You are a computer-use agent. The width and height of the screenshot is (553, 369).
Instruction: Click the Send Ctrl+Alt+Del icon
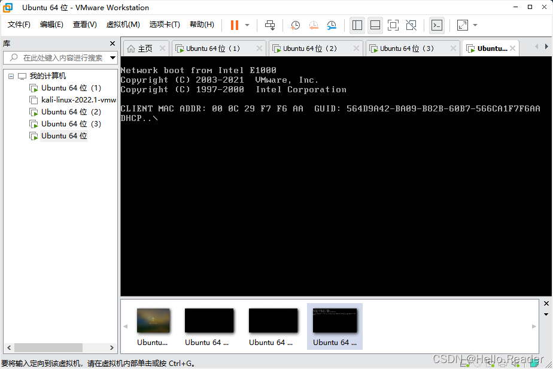point(270,25)
